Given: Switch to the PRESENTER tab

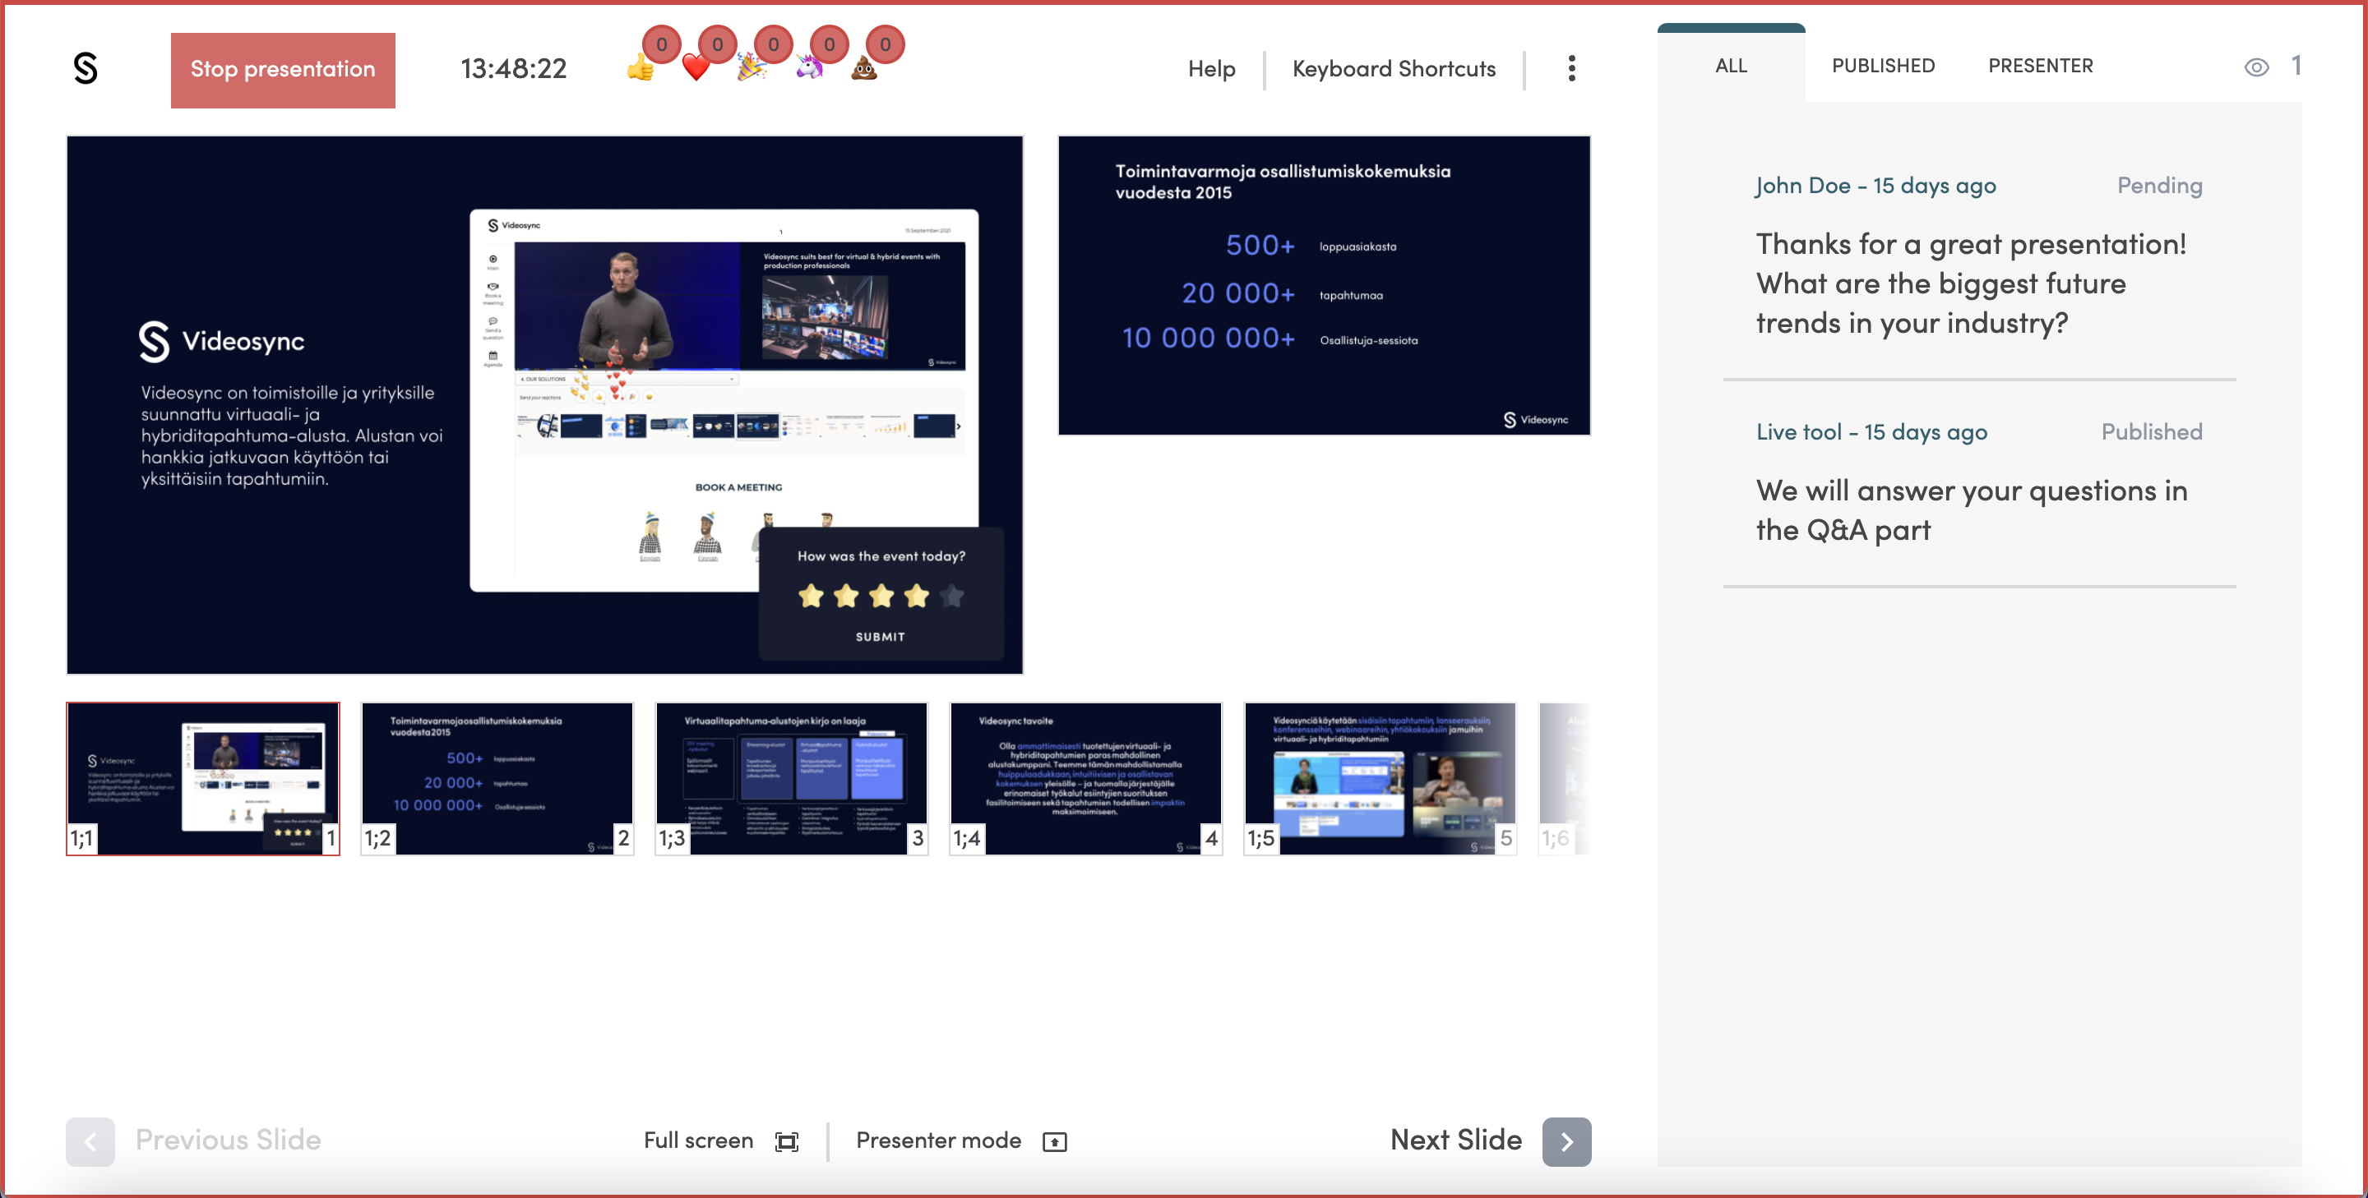Looking at the screenshot, I should 2041,65.
